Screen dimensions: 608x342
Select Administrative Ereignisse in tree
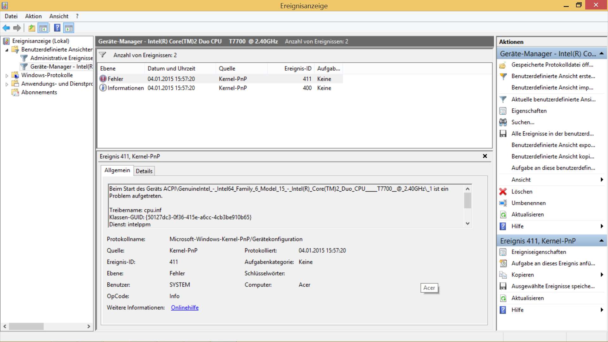click(x=61, y=58)
